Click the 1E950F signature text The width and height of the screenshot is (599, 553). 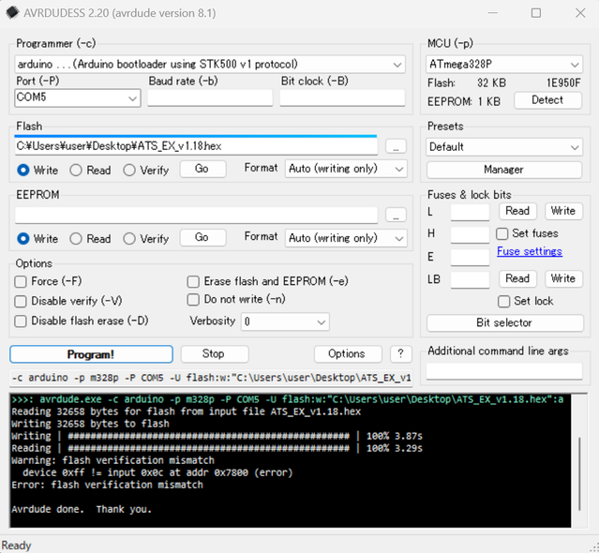point(563,82)
